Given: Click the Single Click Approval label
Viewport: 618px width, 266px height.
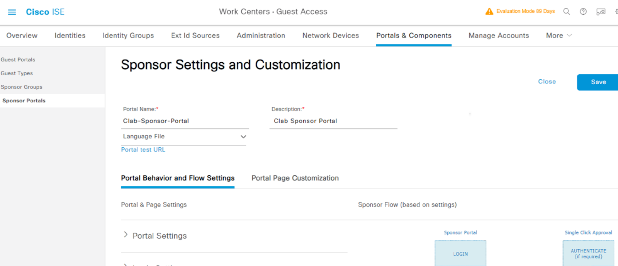Looking at the screenshot, I should pos(588,233).
